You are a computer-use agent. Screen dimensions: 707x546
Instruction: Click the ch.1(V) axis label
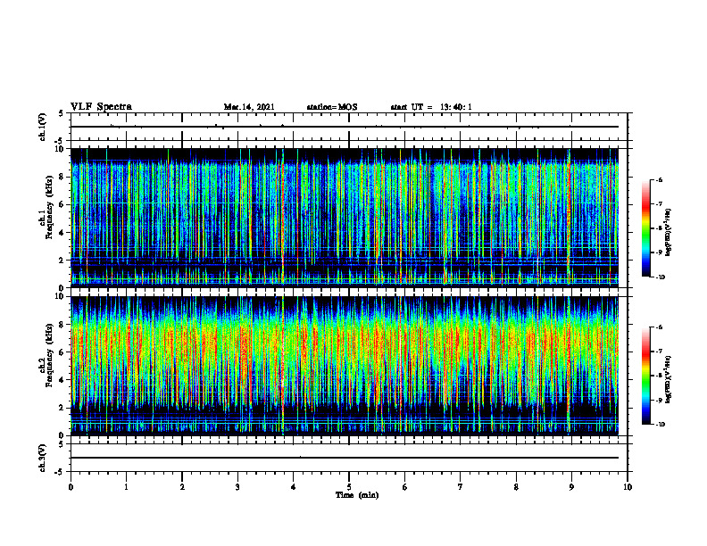point(42,127)
